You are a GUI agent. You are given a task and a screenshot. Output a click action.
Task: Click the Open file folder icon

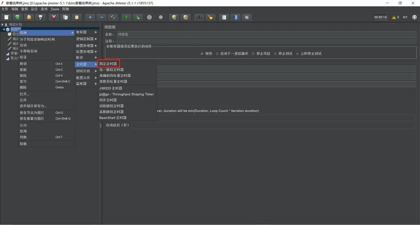[x=29, y=17]
